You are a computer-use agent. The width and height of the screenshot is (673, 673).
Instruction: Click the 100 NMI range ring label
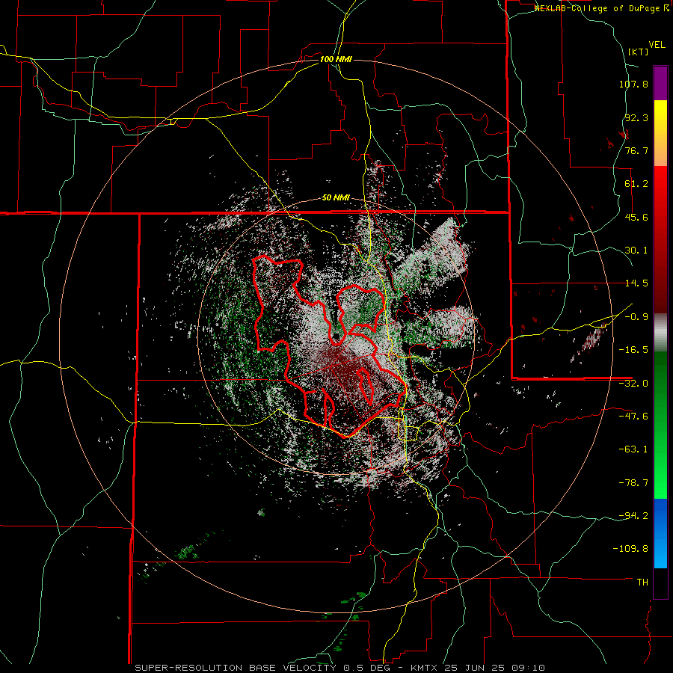(x=336, y=59)
